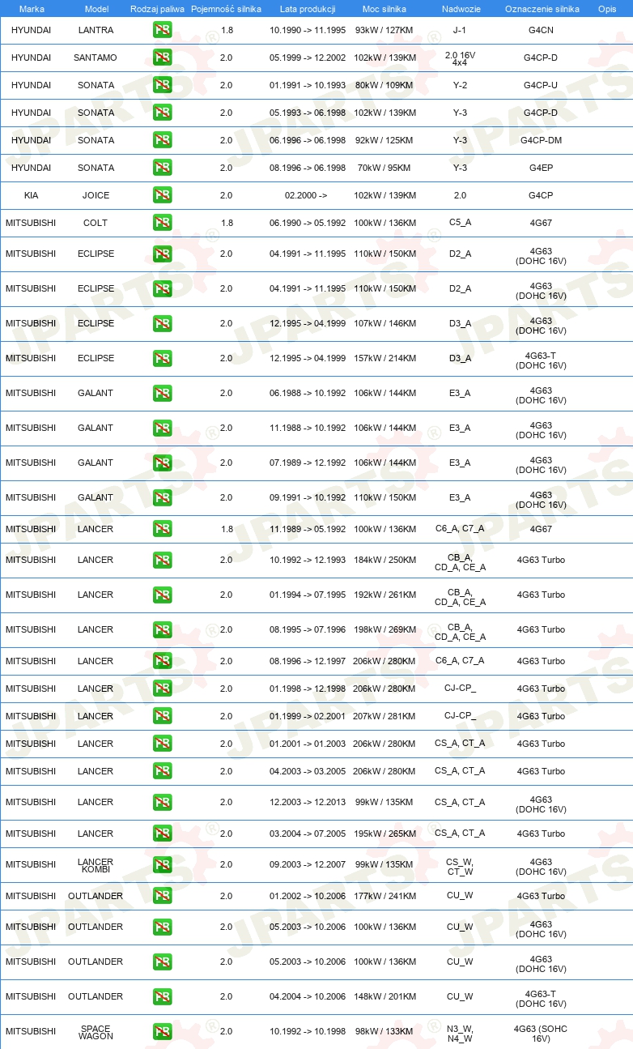Click engine code G4CP-U
The width and height of the screenshot is (633, 1049).
[541, 85]
